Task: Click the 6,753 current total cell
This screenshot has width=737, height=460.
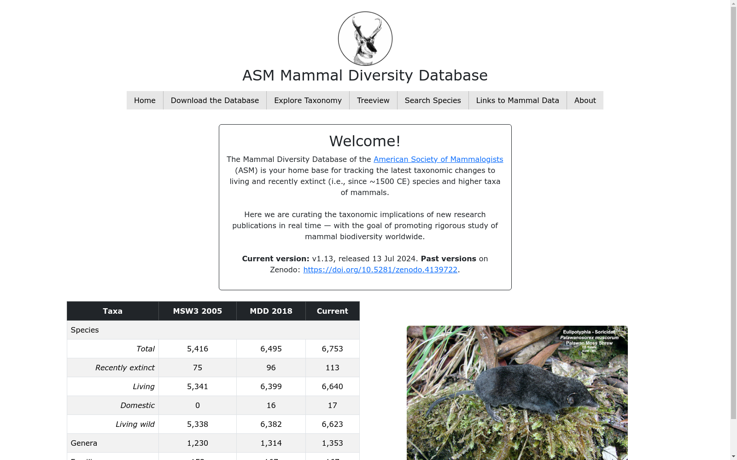Action: (x=333, y=349)
